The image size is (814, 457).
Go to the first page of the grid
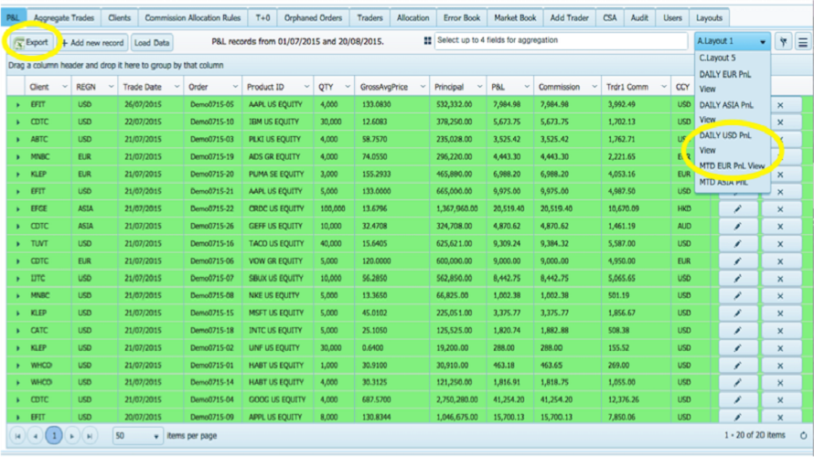click(x=17, y=436)
